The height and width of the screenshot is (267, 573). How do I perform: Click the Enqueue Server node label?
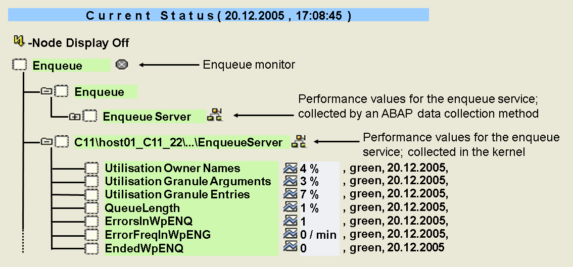click(x=147, y=117)
